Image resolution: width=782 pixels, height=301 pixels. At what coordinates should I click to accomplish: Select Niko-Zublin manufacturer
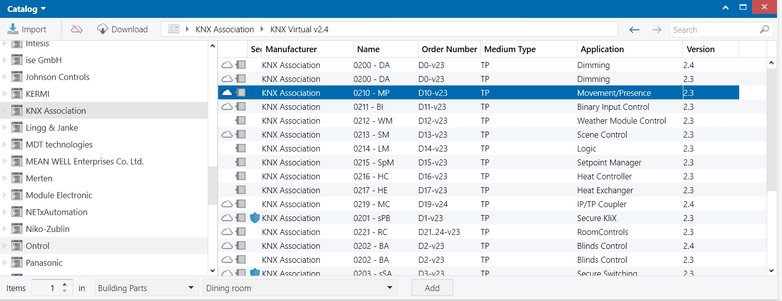(x=48, y=229)
